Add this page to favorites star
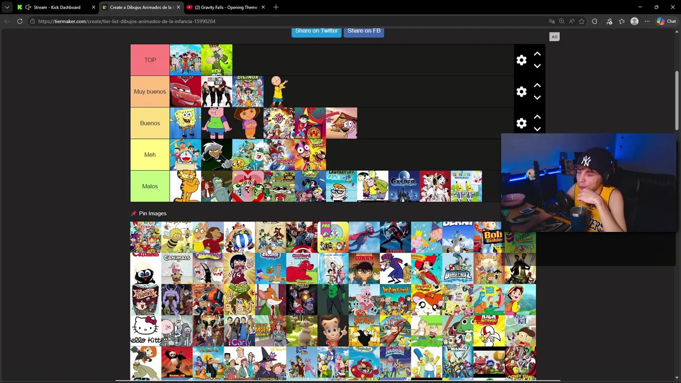 coord(582,21)
